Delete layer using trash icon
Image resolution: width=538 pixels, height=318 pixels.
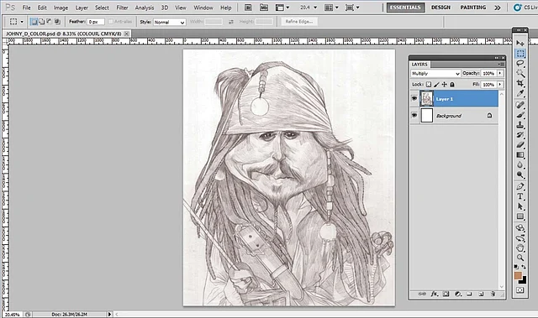tap(493, 294)
